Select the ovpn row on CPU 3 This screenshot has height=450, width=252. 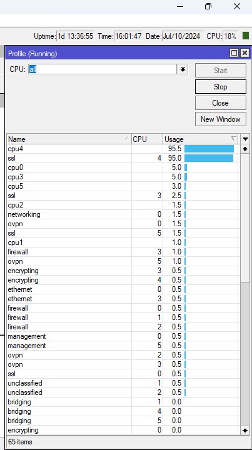click(123, 364)
